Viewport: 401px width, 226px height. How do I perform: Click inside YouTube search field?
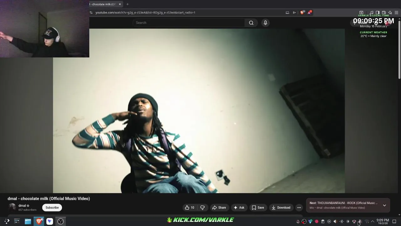189,23
